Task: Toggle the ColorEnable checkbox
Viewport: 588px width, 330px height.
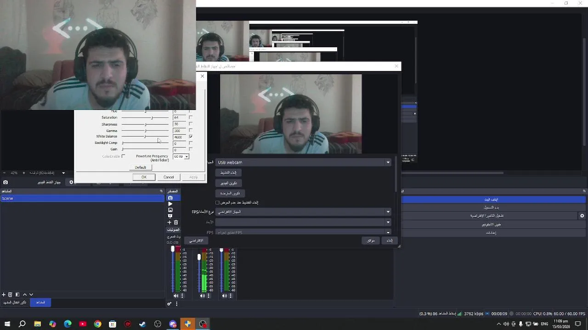Action: pos(123,156)
